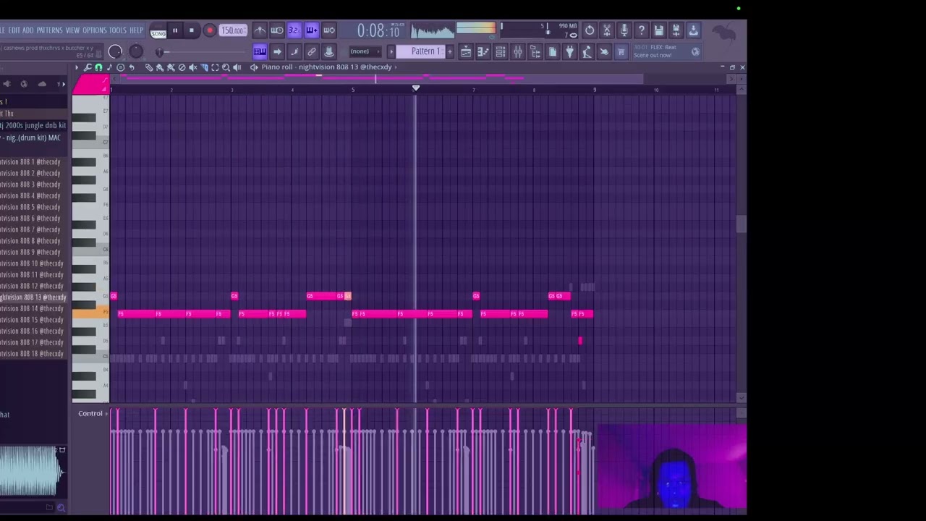Image resolution: width=926 pixels, height=521 pixels.
Task: Click the undo history circular arrow icon
Action: pyautogui.click(x=590, y=30)
